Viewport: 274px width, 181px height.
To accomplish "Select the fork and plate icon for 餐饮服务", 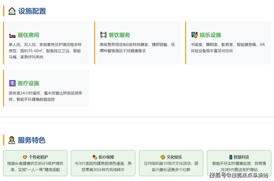I will click(x=103, y=35).
